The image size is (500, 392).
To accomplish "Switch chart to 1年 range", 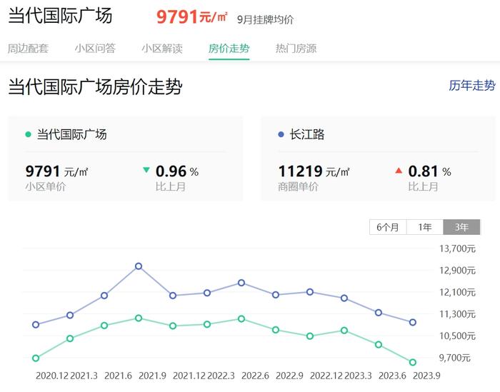I will [x=425, y=227].
